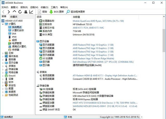Image resolution: width=166 pixels, height=119 pixels.
Task: Open HGST HTS721010A9E630 disk link
Action: [x=105, y=103]
